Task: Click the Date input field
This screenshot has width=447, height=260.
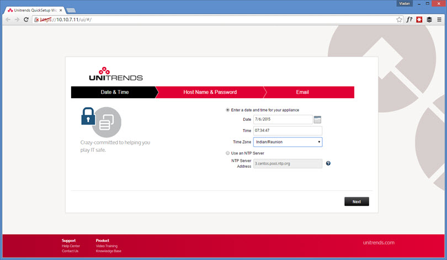Action: [x=283, y=119]
